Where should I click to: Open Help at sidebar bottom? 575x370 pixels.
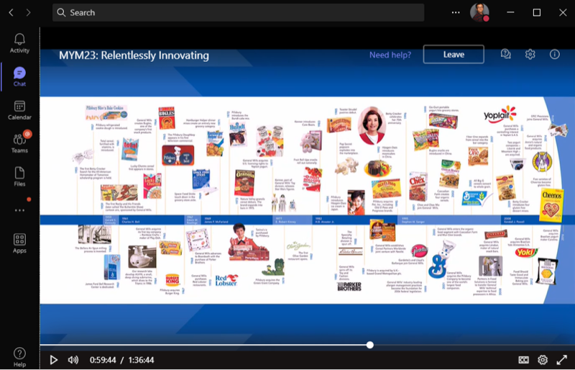19,357
